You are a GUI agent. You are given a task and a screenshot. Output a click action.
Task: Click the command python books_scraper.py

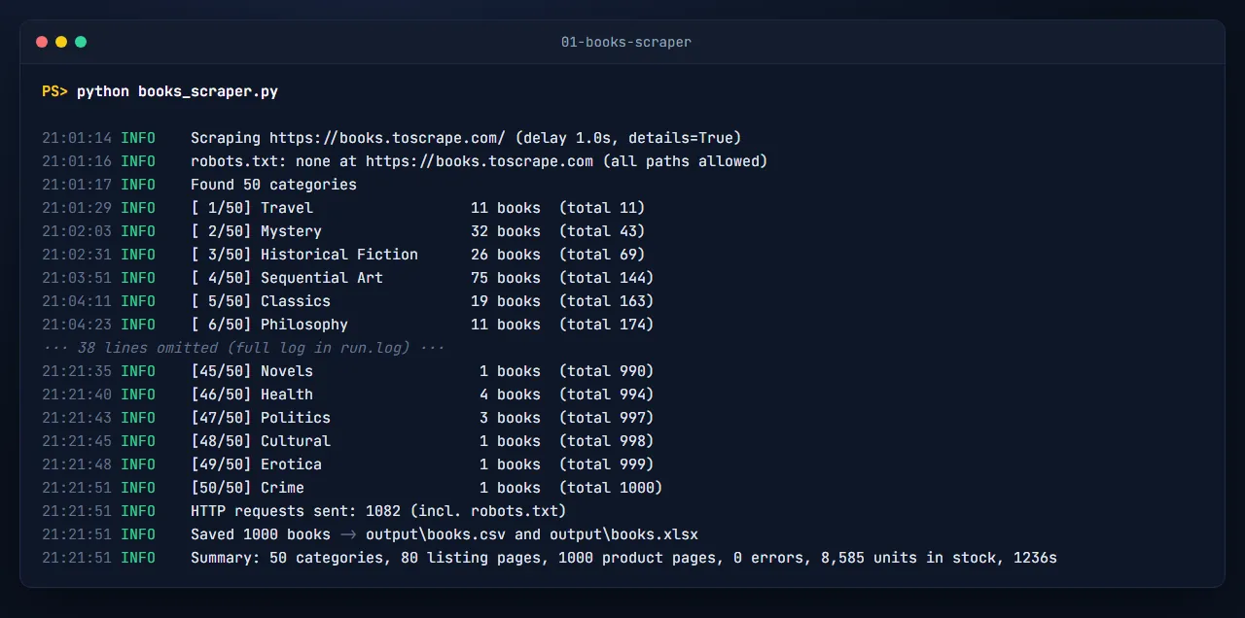coord(177,91)
